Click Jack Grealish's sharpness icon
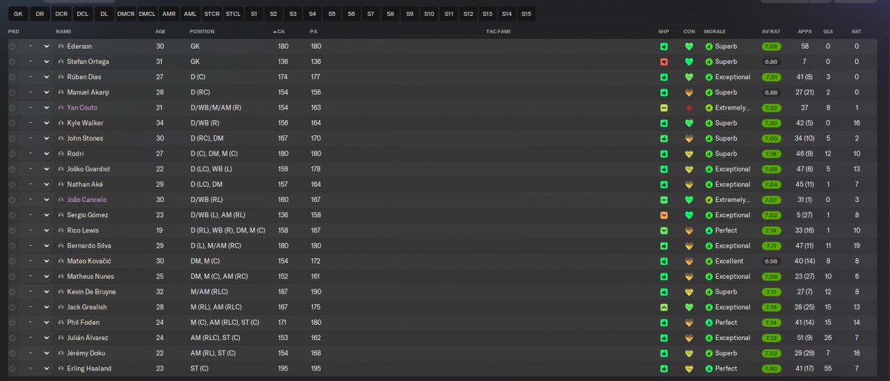Image resolution: width=890 pixels, height=381 pixels. [664, 307]
